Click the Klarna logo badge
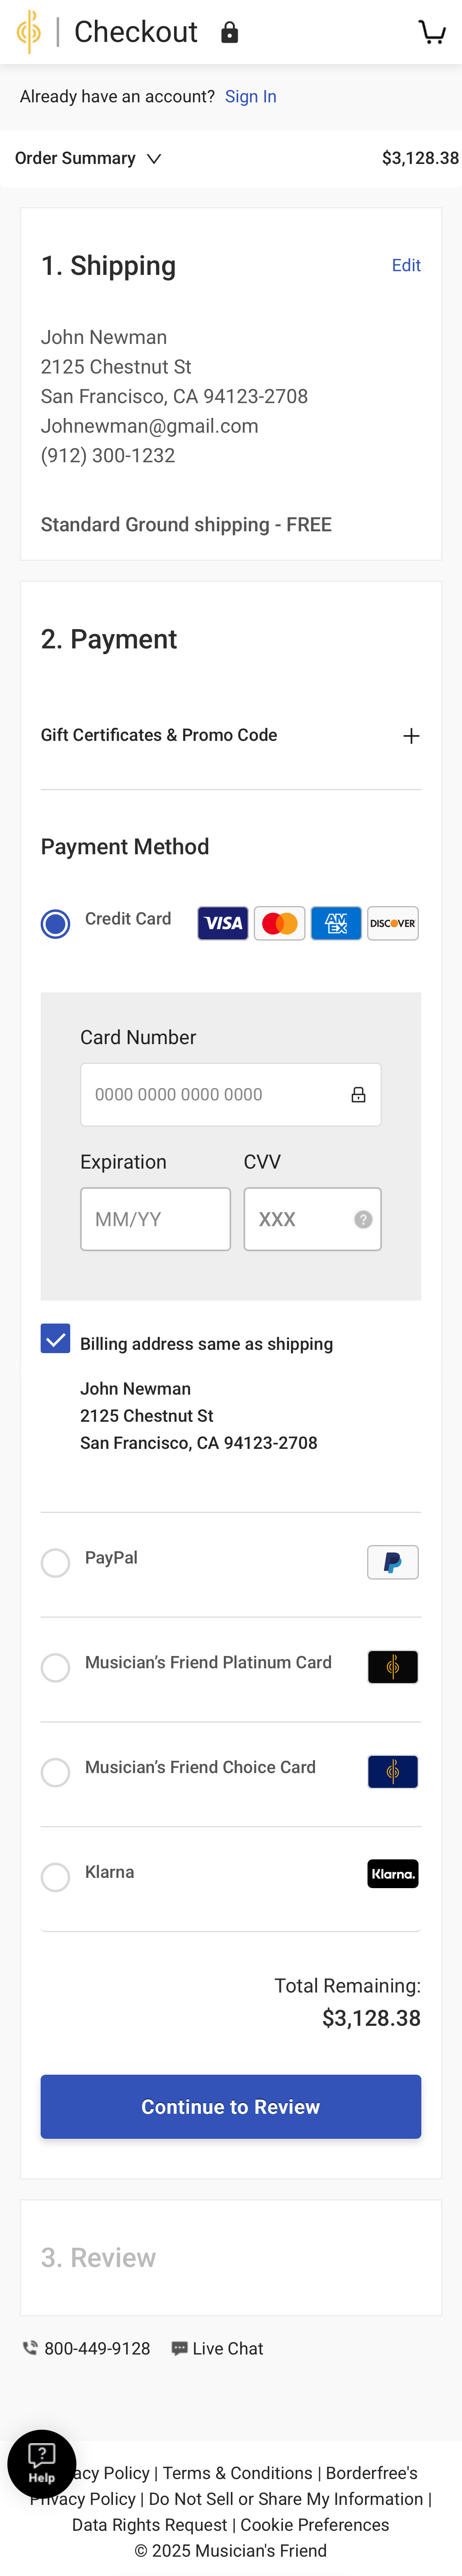 click(392, 1874)
